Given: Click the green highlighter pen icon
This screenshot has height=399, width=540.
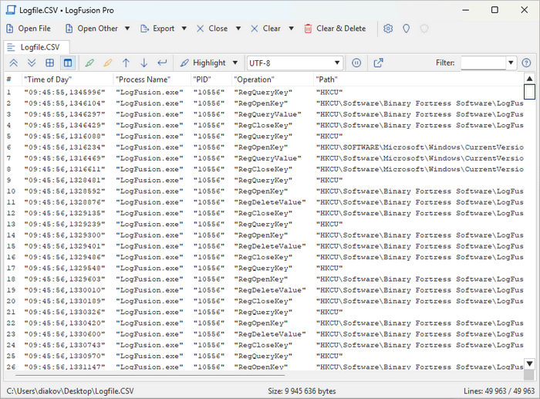Looking at the screenshot, I should tap(89, 63).
